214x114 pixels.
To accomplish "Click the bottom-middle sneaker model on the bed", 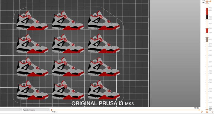I will coord(68,90).
